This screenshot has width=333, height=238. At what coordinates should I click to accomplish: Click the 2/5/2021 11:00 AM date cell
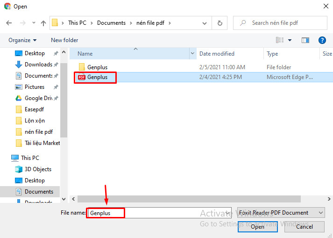(222, 67)
